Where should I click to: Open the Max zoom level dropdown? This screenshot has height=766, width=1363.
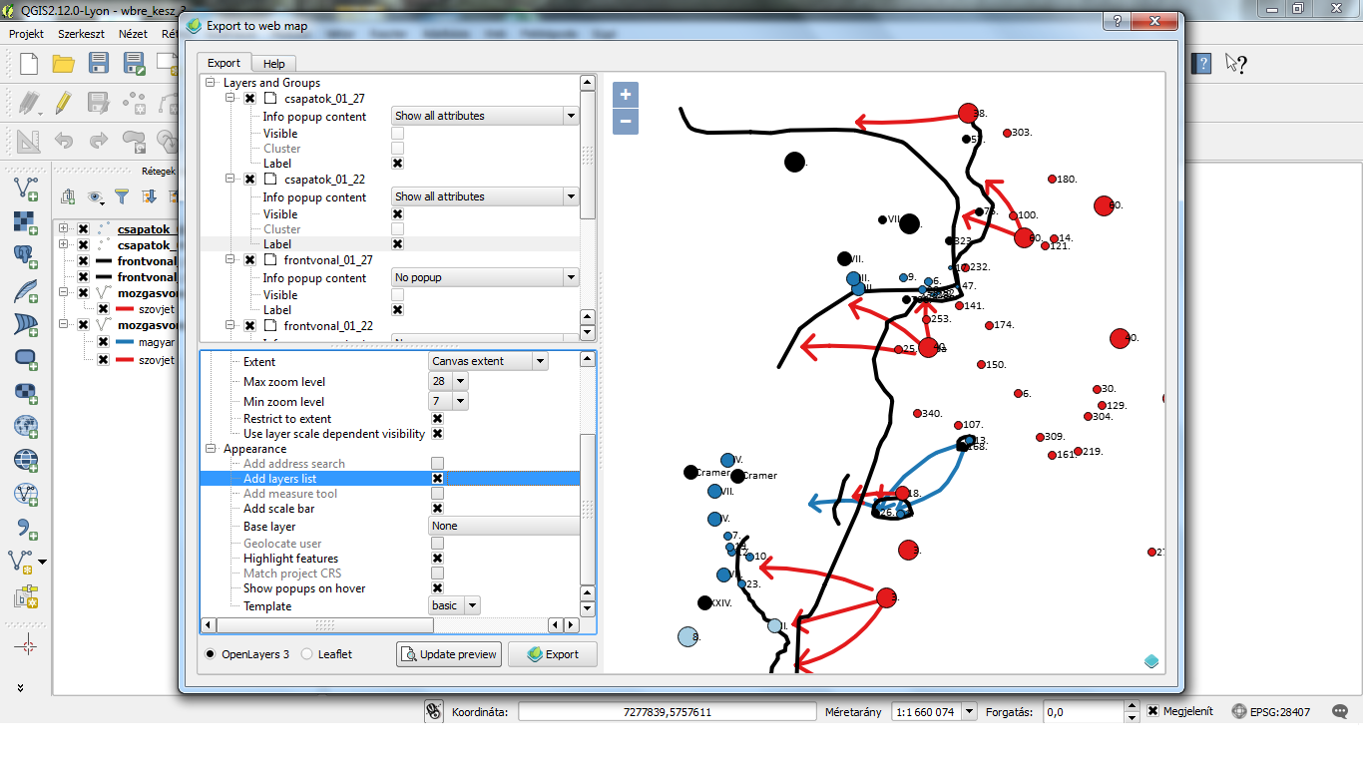click(448, 381)
